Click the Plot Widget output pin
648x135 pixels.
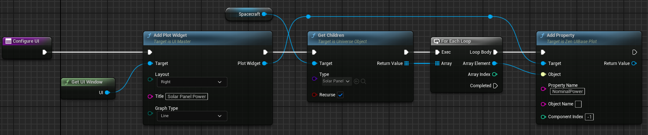tap(265, 63)
